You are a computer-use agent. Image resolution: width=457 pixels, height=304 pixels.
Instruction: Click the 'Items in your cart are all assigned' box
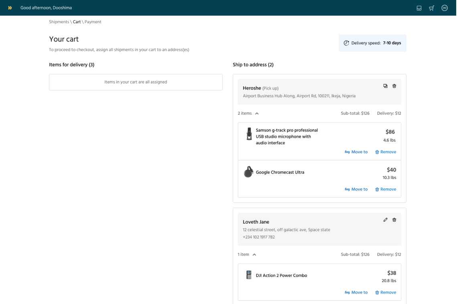coord(136,82)
